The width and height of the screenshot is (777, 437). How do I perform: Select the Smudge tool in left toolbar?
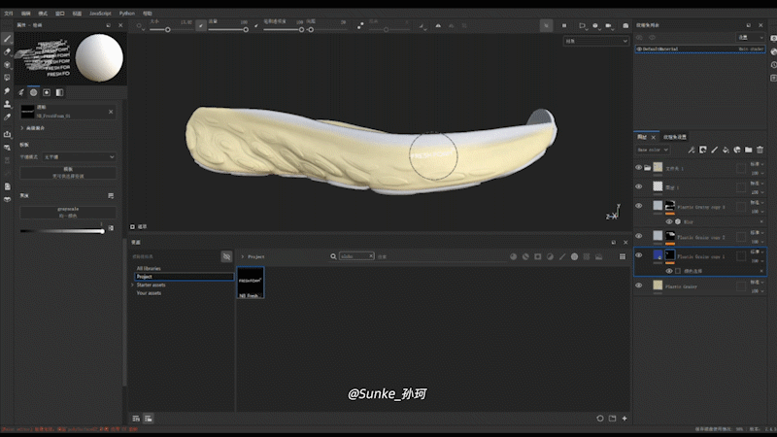(x=7, y=91)
